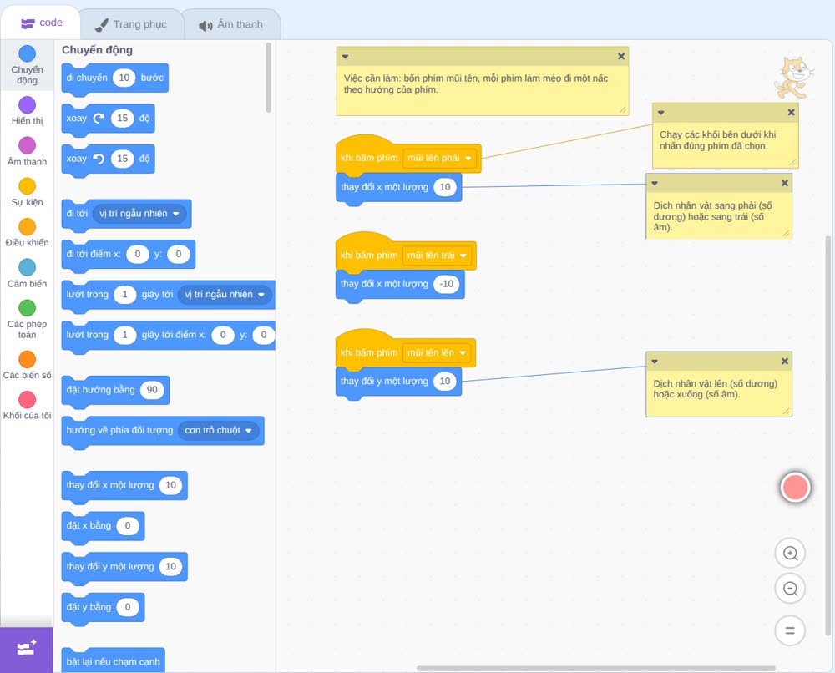Click the 'bật lại nếu chạm cạnh' block
835x673 pixels.
tap(113, 660)
